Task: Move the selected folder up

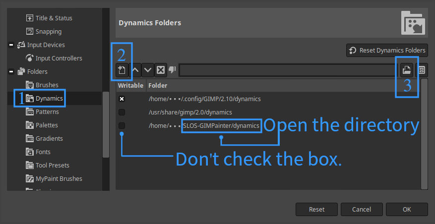Action: pyautogui.click(x=135, y=70)
